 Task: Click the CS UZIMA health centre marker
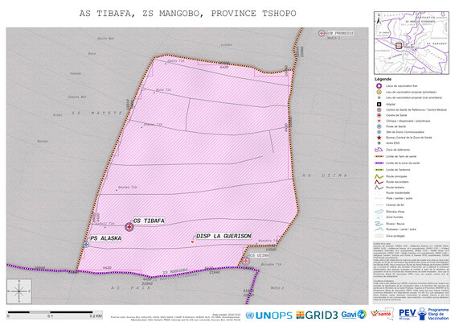246,261
